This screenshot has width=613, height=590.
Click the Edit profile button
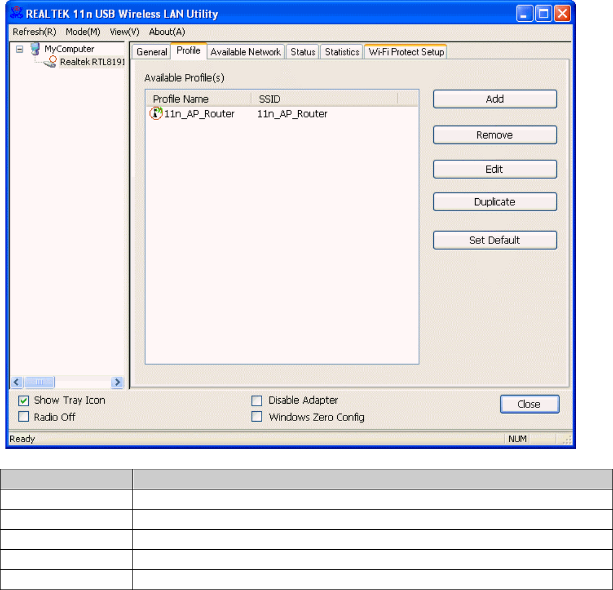495,169
